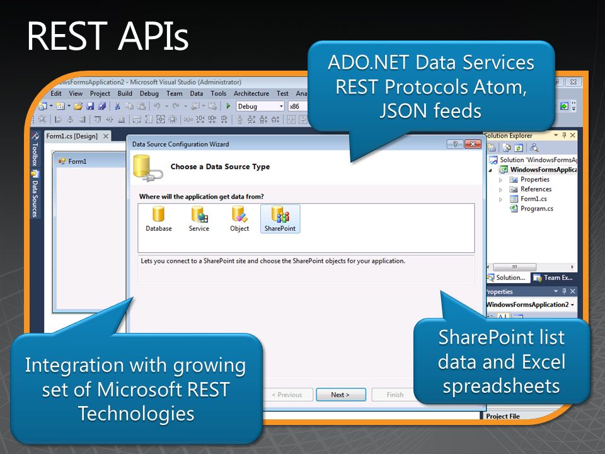
Task: Open Solution Explorer window position dropdown arrow
Action: click(556, 135)
